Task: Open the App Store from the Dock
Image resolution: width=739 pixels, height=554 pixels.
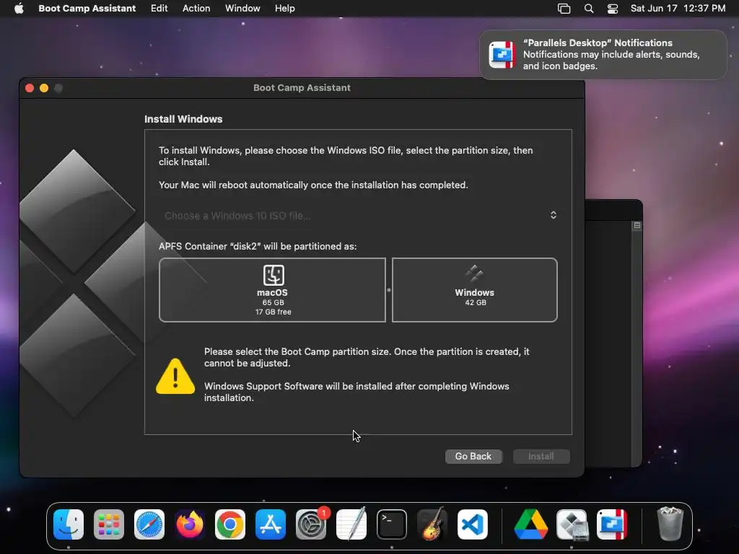Action: click(x=271, y=524)
